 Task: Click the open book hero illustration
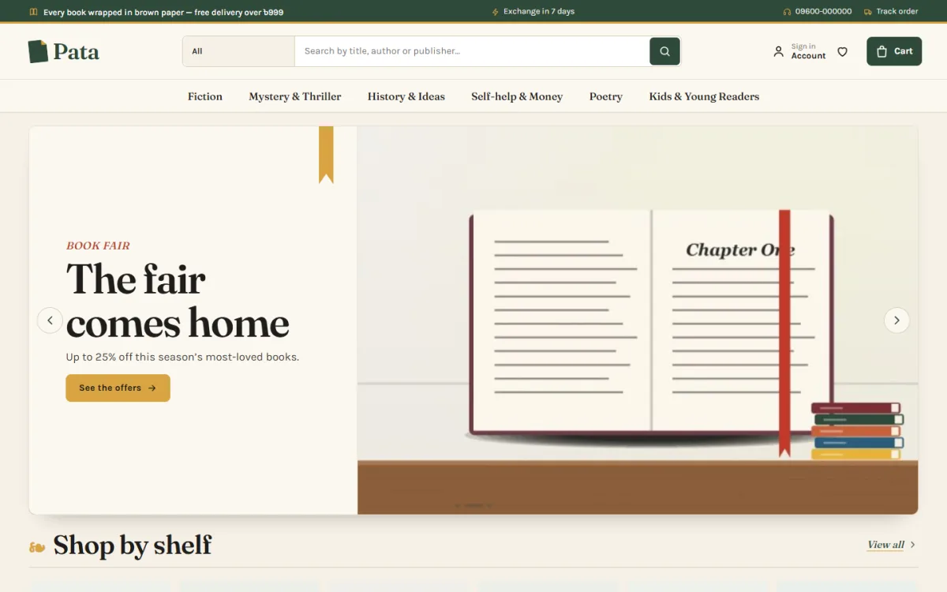pyautogui.click(x=651, y=324)
